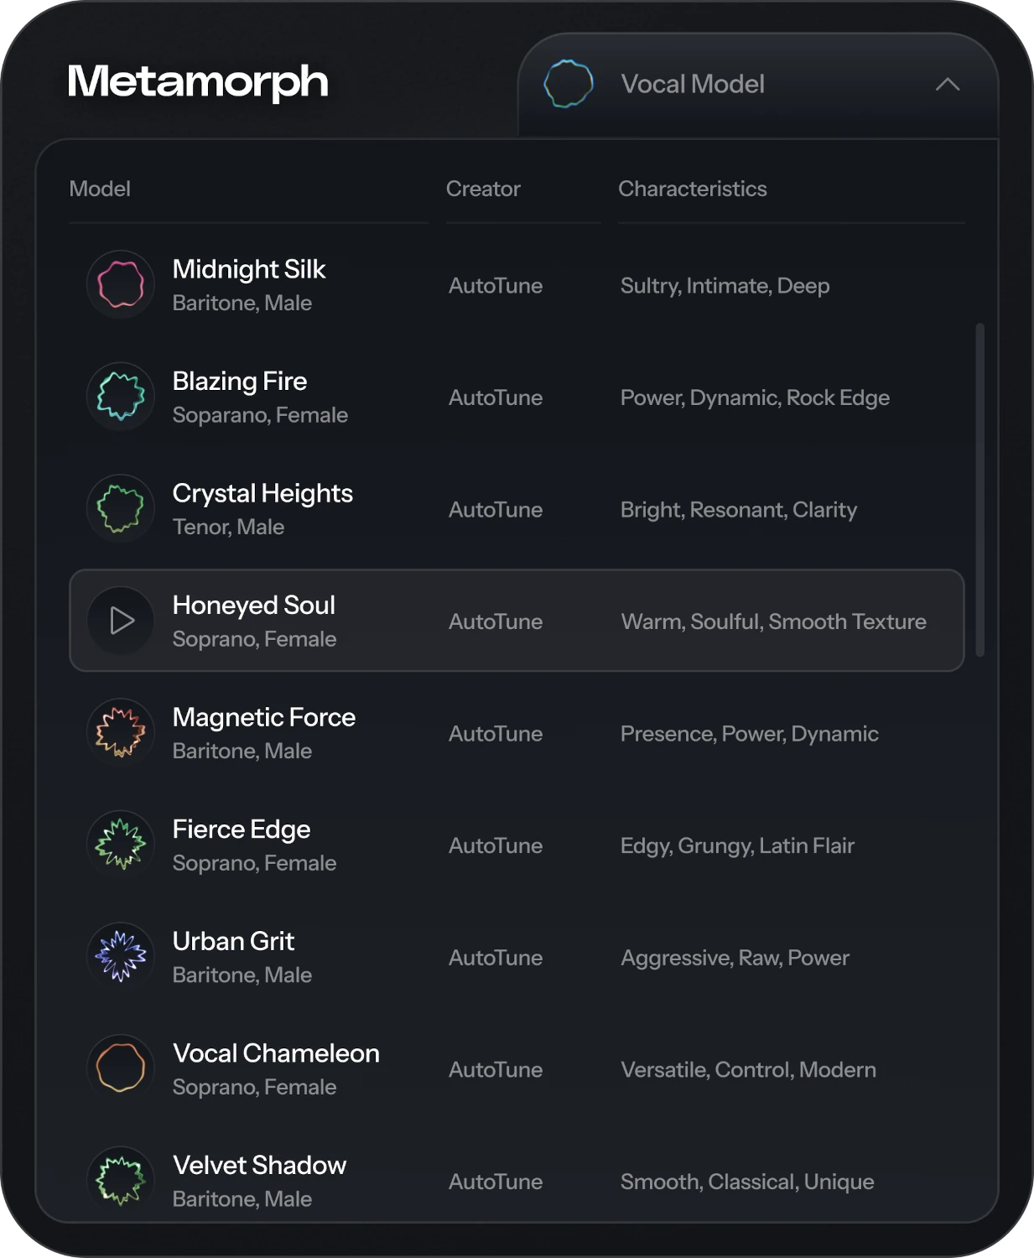The image size is (1034, 1258).
Task: Click the Vocal Chameleon orange circle icon
Action: click(121, 1068)
